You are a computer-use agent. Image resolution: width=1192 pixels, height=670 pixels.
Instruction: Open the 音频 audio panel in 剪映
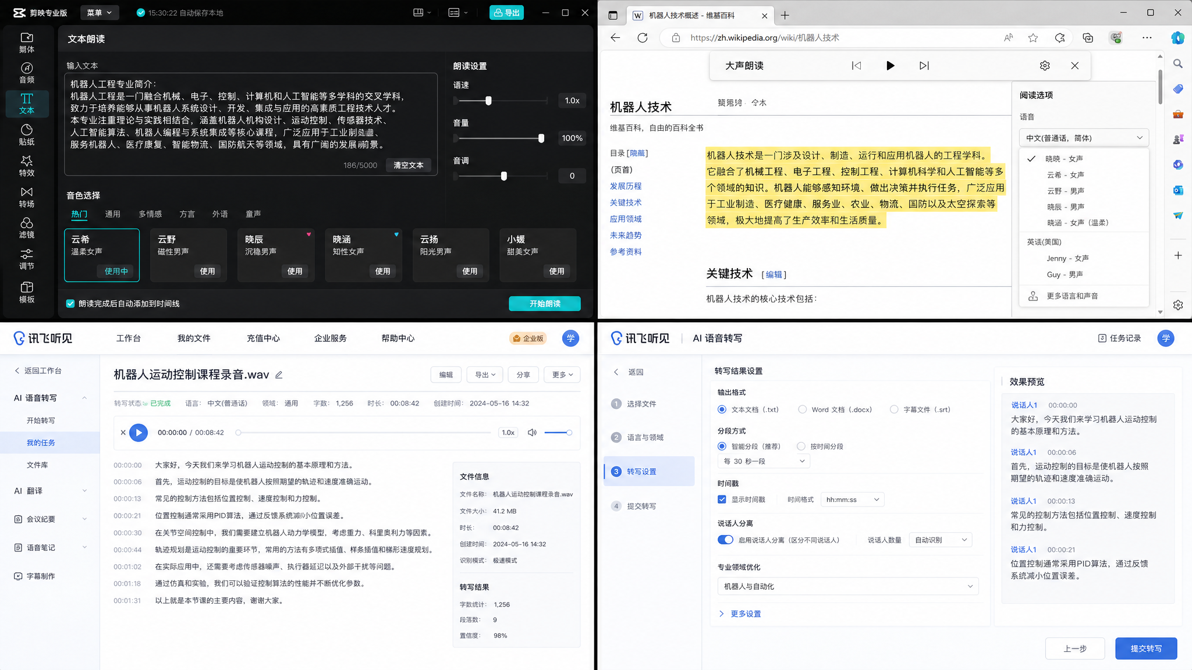(27, 73)
